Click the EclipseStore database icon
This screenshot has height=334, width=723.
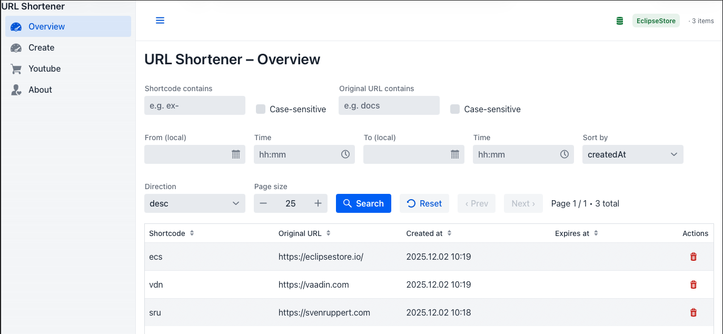tap(619, 20)
